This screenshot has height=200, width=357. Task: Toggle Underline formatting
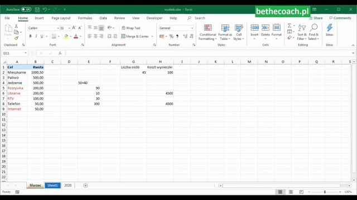pos(42,36)
